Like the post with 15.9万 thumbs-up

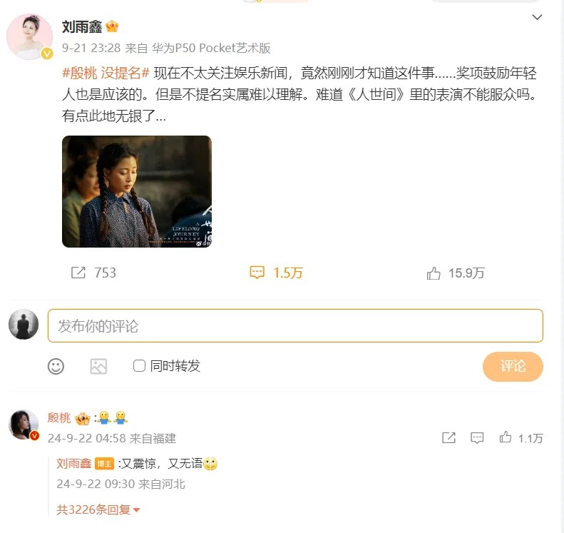[434, 273]
